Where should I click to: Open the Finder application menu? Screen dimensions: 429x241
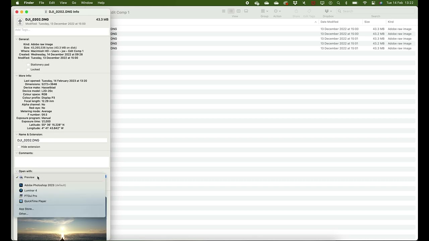point(29,3)
